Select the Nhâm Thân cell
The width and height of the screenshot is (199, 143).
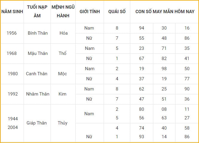[x=38, y=94]
